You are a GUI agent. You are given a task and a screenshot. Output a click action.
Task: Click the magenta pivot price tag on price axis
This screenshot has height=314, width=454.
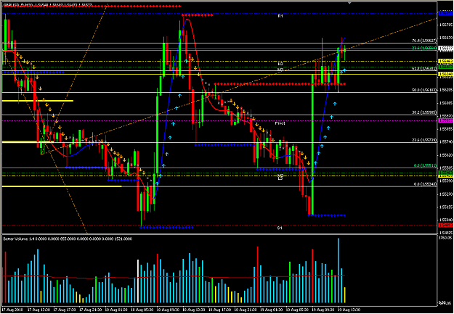[445, 120]
